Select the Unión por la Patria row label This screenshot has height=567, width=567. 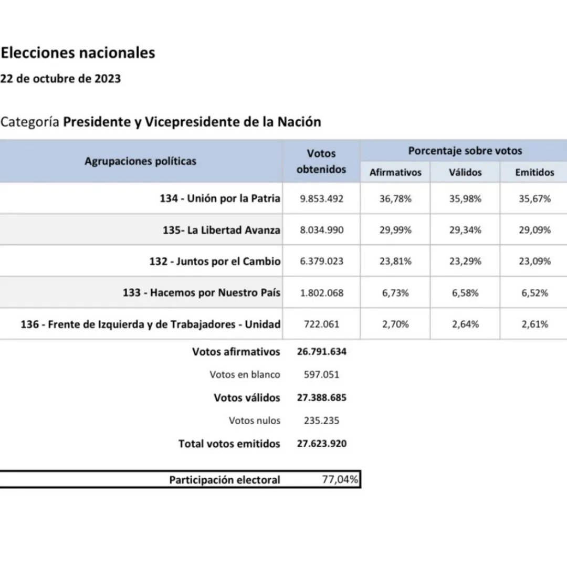pyautogui.click(x=220, y=199)
